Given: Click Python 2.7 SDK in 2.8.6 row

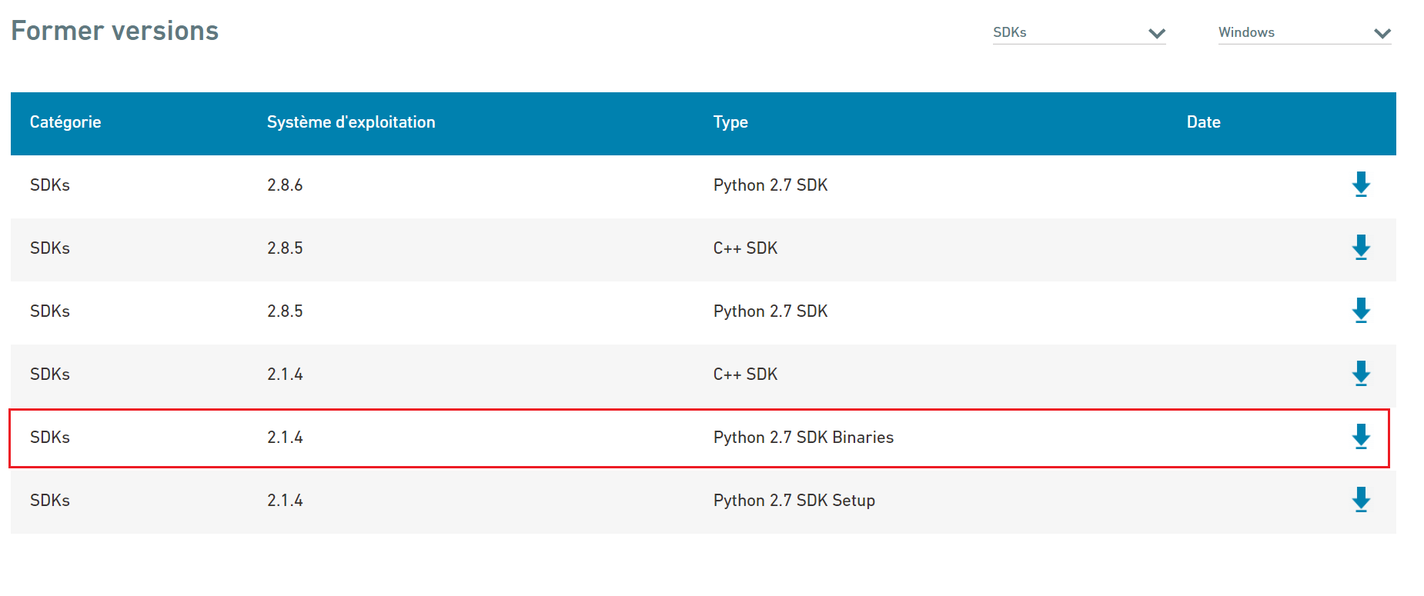Looking at the screenshot, I should point(770,185).
